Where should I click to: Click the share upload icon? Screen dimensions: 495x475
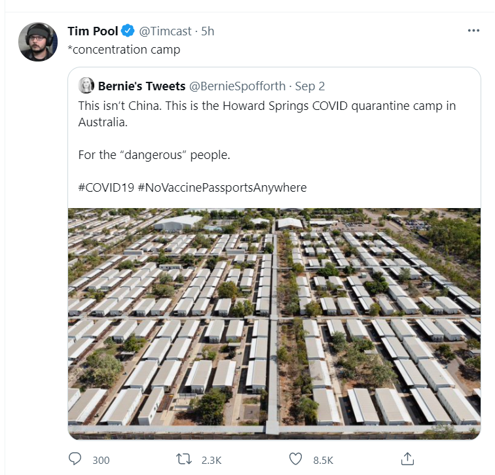pyautogui.click(x=407, y=459)
